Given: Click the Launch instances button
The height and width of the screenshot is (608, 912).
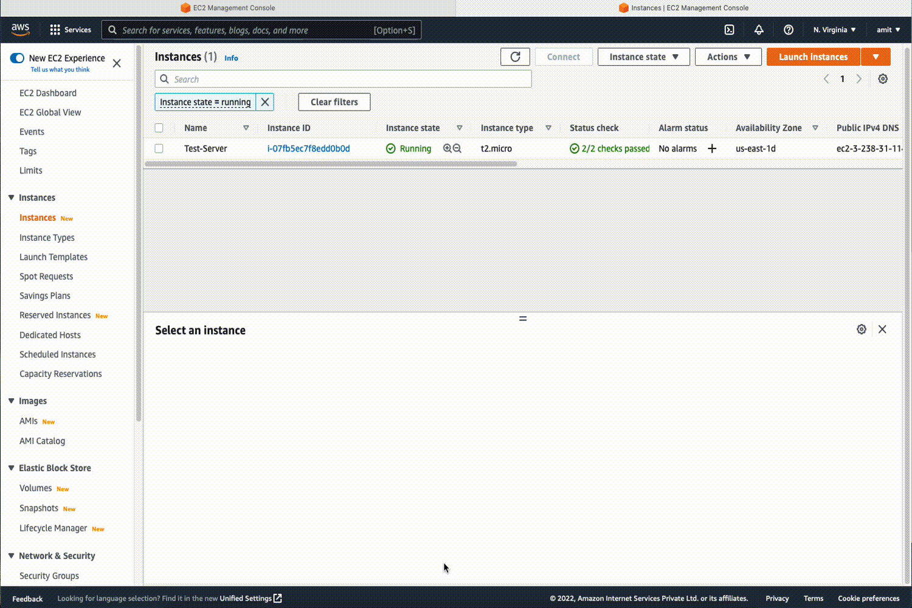Looking at the screenshot, I should tap(813, 57).
